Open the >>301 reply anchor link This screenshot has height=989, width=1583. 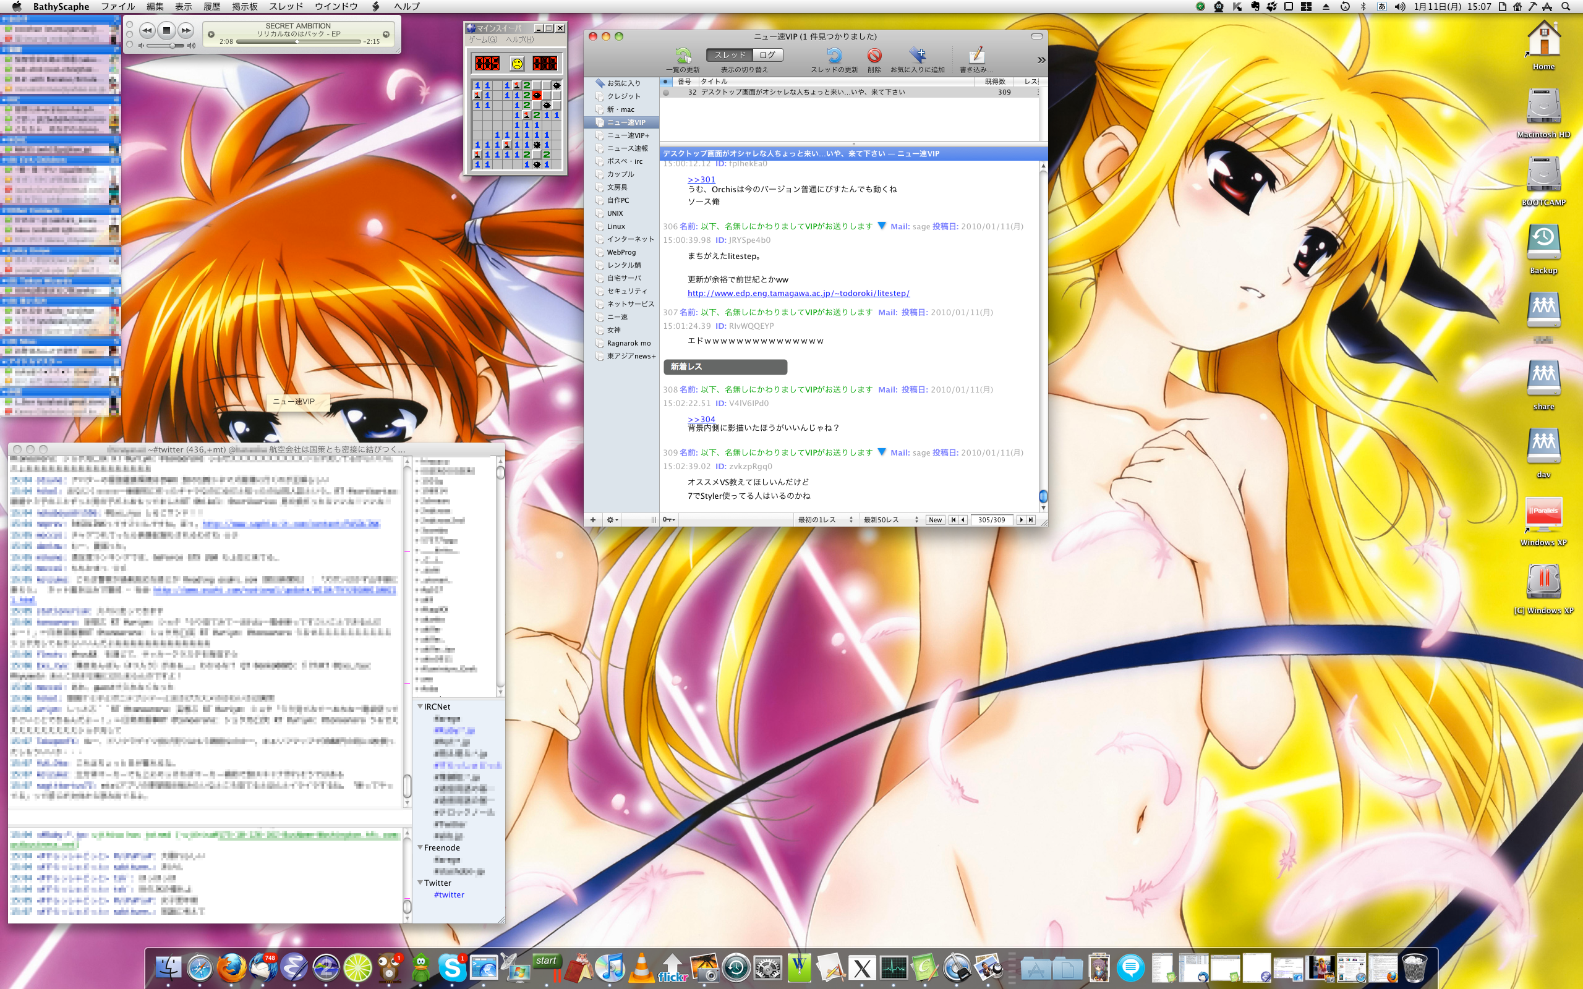[x=701, y=179]
